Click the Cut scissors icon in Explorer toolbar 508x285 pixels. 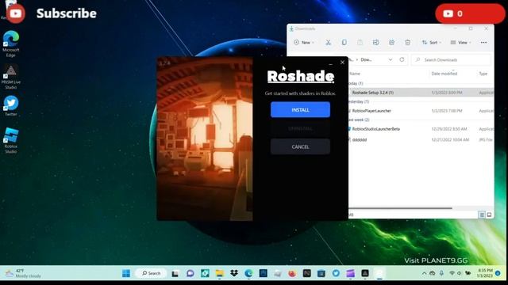[x=328, y=42]
